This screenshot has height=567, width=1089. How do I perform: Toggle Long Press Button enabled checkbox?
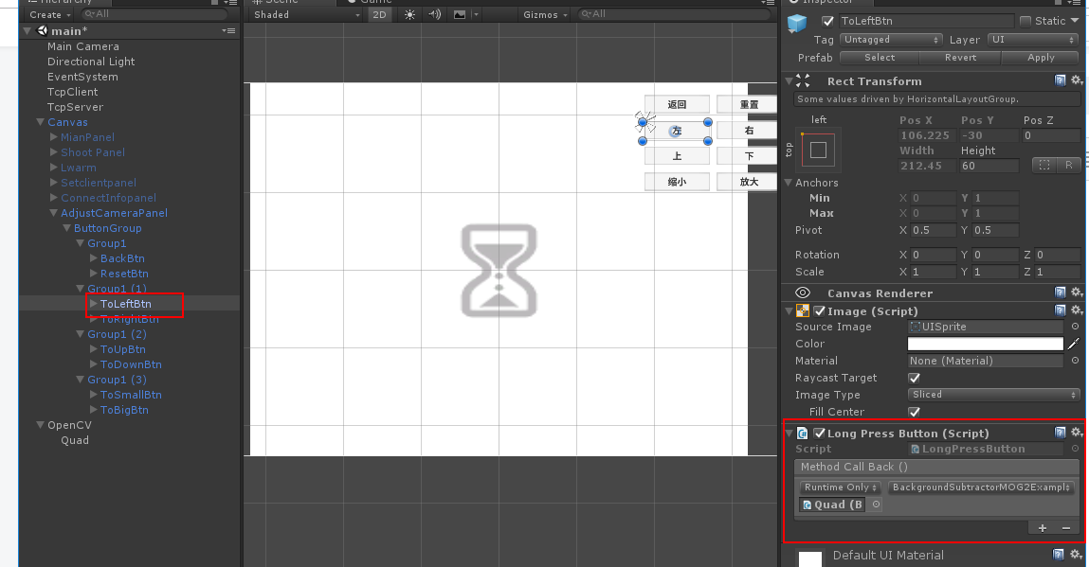click(x=820, y=434)
